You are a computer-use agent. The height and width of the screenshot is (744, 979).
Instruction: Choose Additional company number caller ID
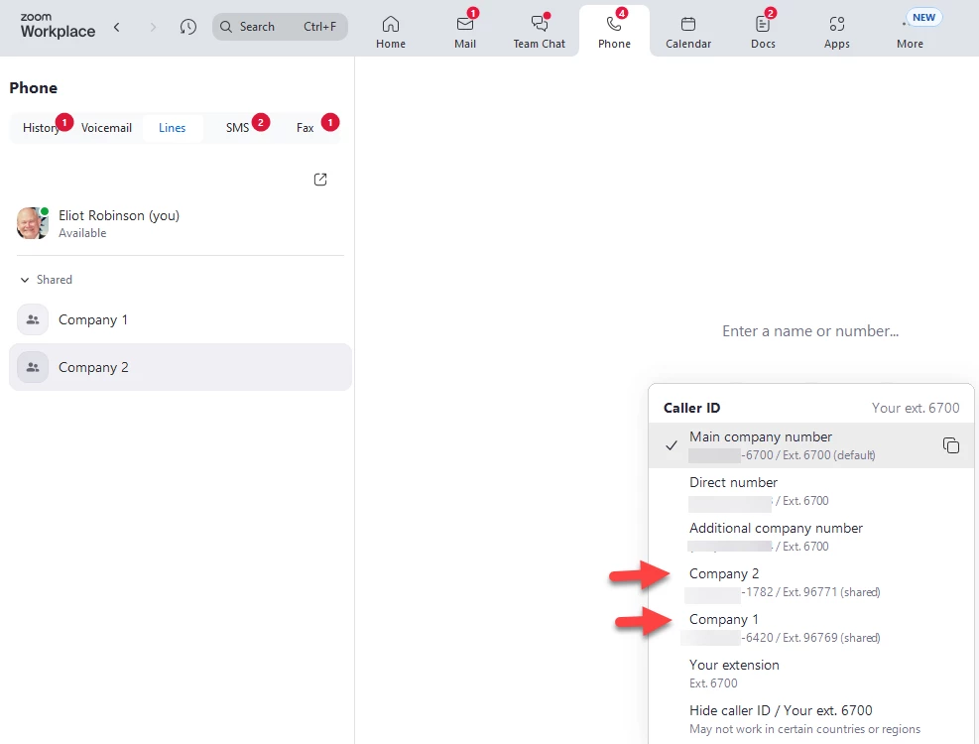[811, 537]
